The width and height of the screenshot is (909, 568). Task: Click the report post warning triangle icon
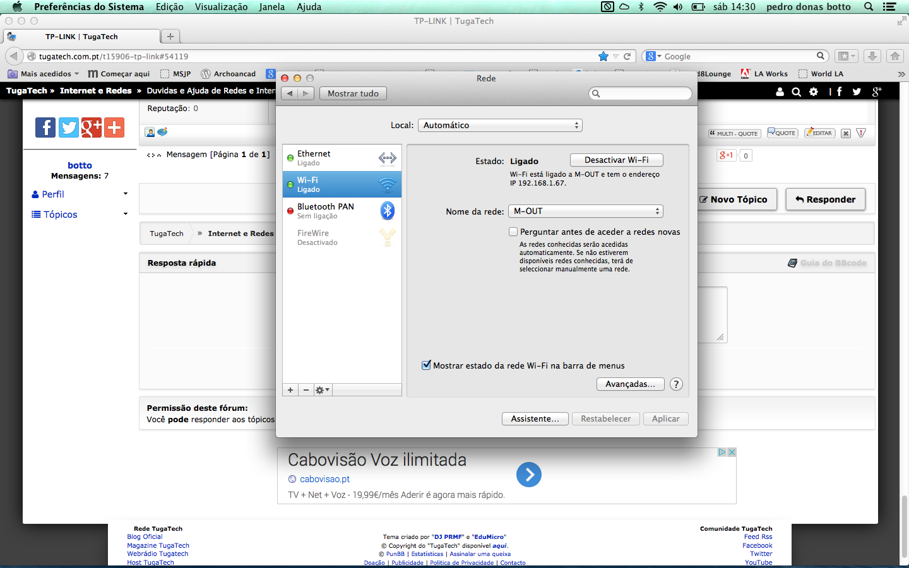click(861, 133)
